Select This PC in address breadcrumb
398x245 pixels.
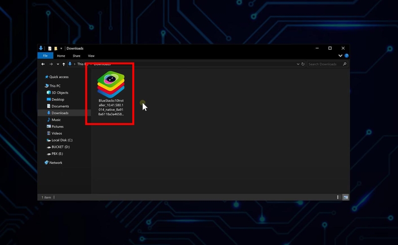tap(82, 64)
